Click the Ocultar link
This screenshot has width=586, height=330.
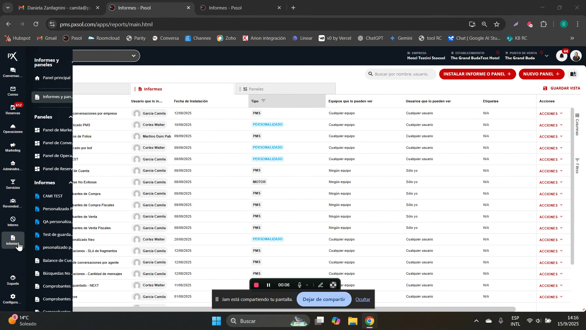click(363, 299)
